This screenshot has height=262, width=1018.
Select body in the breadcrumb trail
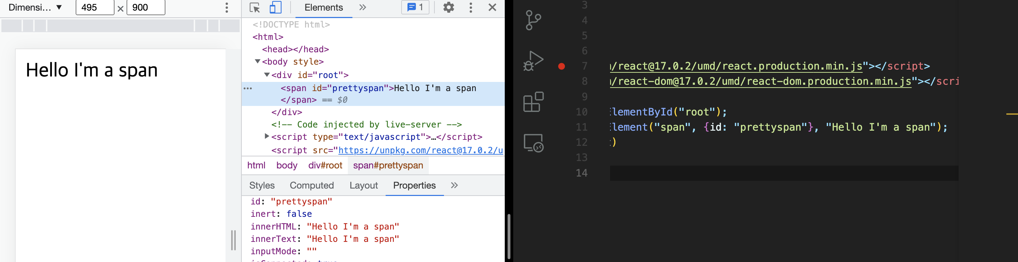(287, 165)
